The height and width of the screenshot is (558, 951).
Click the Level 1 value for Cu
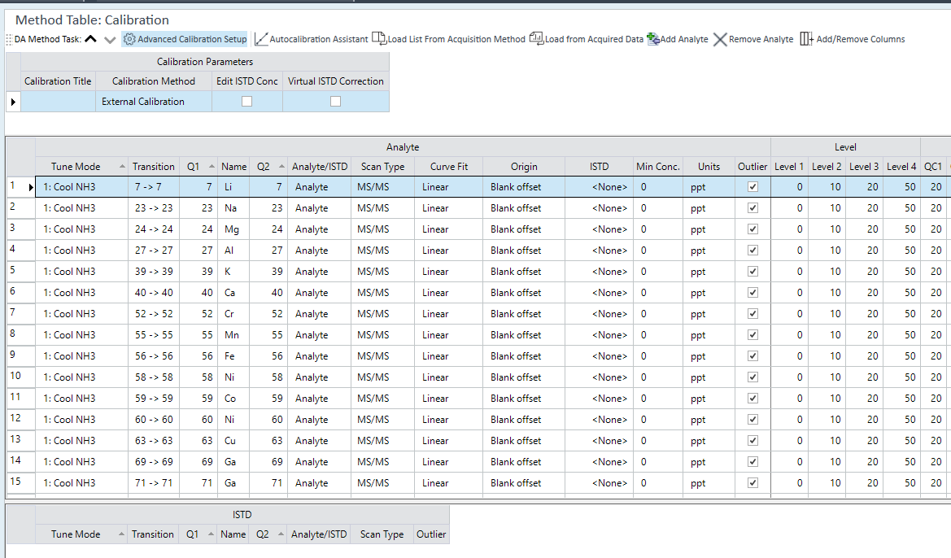pyautogui.click(x=789, y=440)
